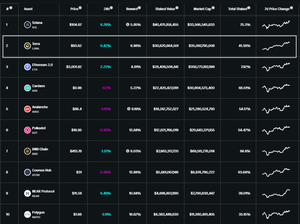Sort by Total Staked column header

coord(238,9)
